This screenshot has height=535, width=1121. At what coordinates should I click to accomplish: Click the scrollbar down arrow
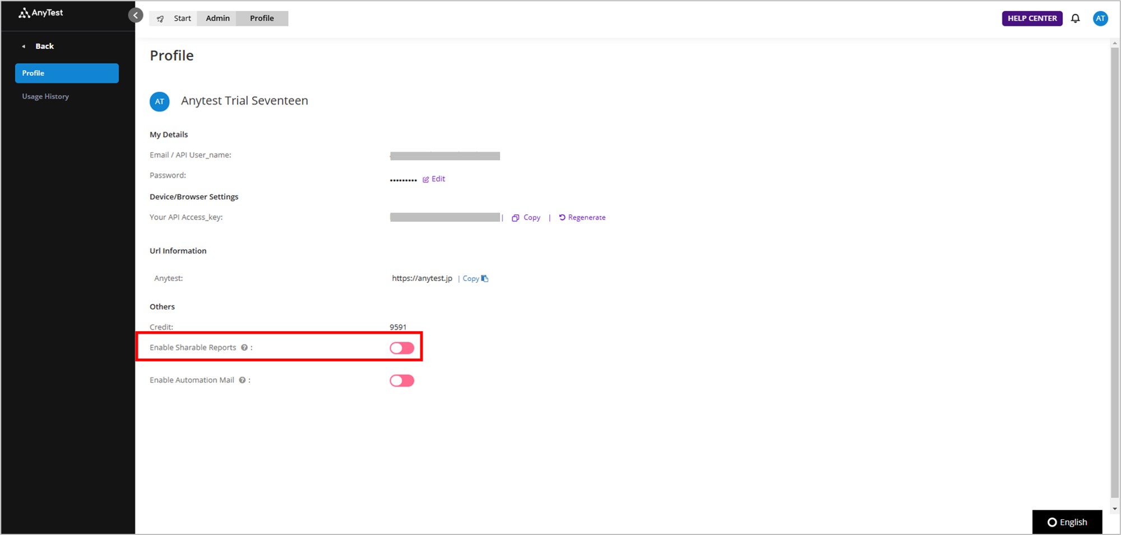(x=1115, y=509)
